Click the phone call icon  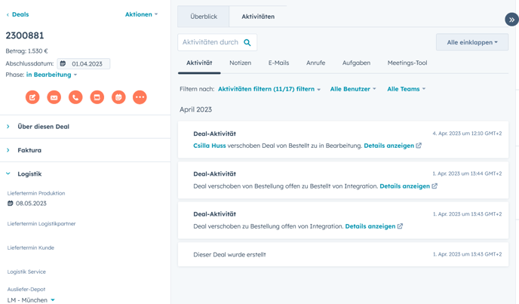75,97
